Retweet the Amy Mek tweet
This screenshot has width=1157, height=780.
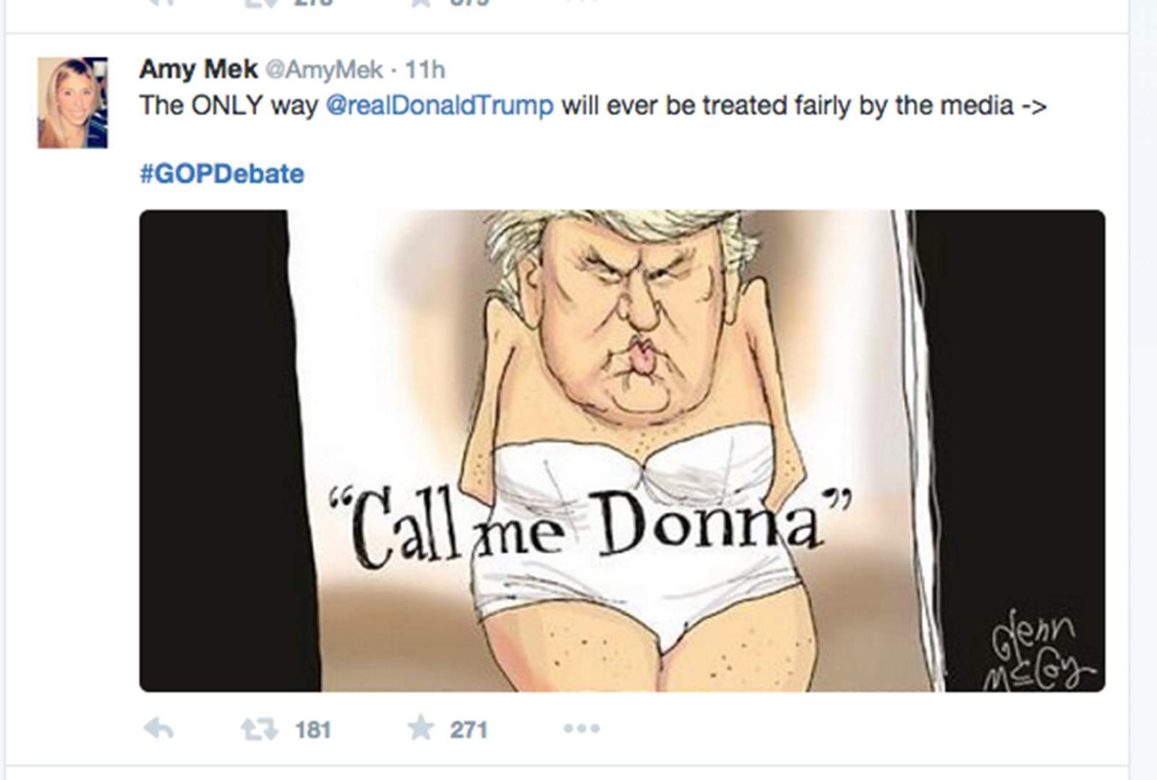258,729
